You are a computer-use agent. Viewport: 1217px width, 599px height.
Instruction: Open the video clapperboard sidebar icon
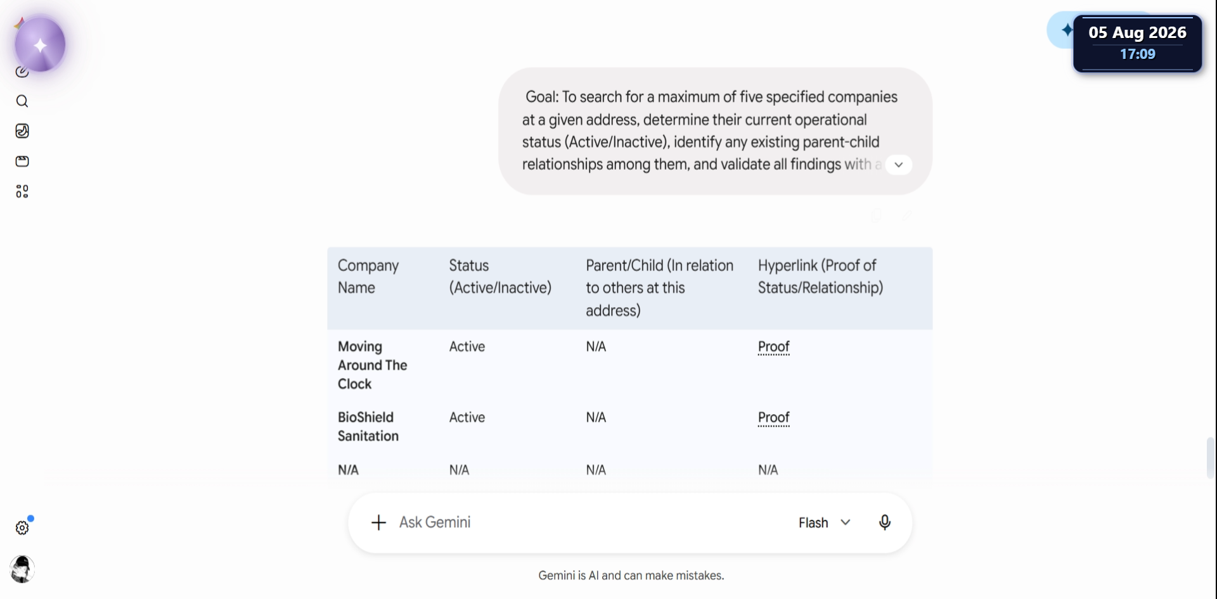point(22,161)
